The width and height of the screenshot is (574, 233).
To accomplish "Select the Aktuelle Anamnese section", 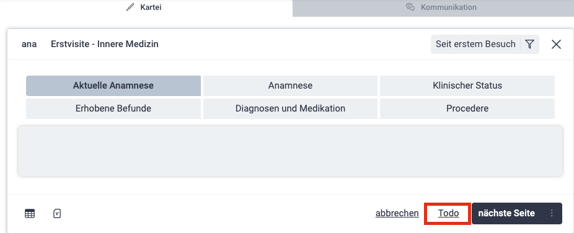I will click(113, 86).
